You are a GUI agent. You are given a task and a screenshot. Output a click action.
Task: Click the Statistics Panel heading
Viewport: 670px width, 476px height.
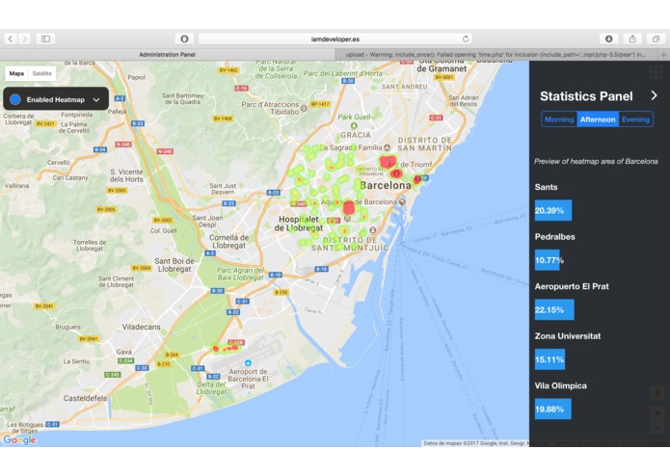[x=586, y=96]
